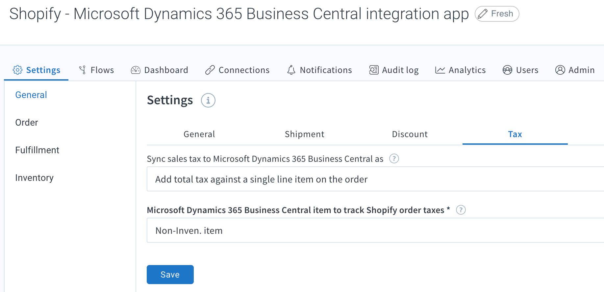Image resolution: width=604 pixels, height=292 pixels.
Task: Click the Dashboard gauge icon
Action: click(136, 70)
